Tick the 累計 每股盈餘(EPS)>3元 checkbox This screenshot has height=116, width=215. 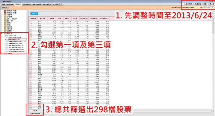6,47
